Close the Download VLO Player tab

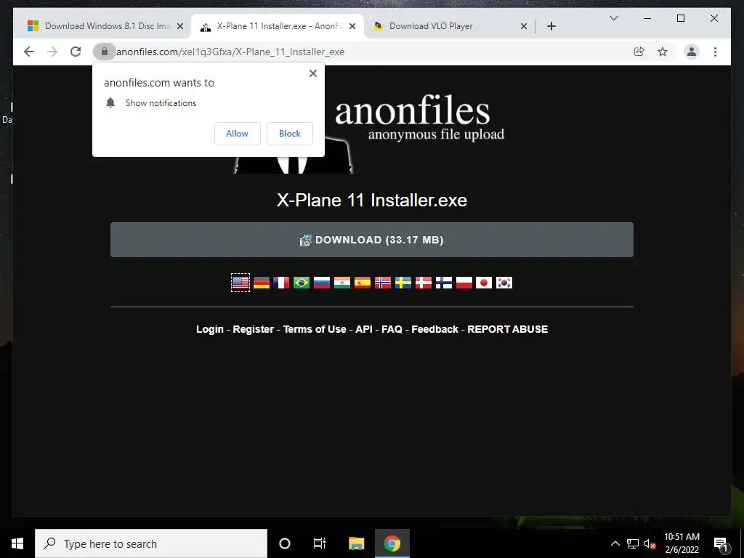523,26
